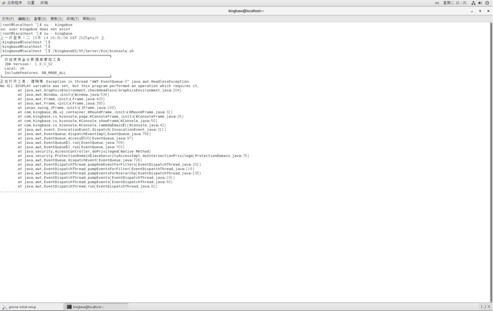This screenshot has width=493, height=311.
Task: Click the 1 / 4 workspace switcher
Action: click(x=485, y=307)
